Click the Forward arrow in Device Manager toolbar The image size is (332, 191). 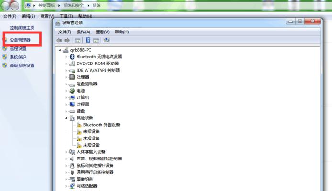pos(67,40)
